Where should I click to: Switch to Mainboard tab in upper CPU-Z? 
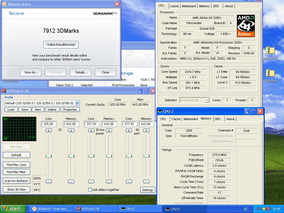pyautogui.click(x=189, y=6)
